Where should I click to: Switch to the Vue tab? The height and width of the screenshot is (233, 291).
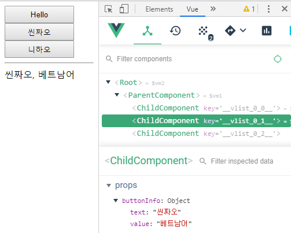click(192, 9)
